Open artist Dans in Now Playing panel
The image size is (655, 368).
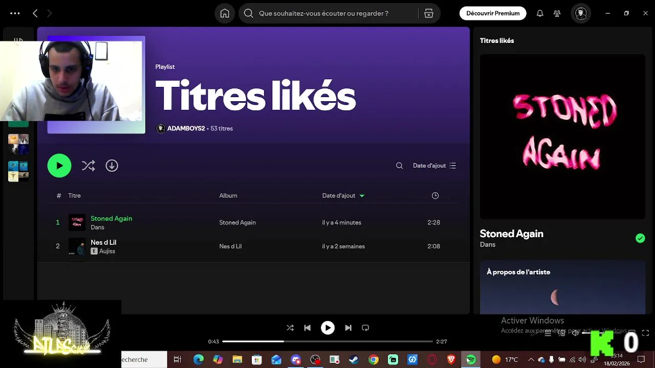(x=488, y=245)
